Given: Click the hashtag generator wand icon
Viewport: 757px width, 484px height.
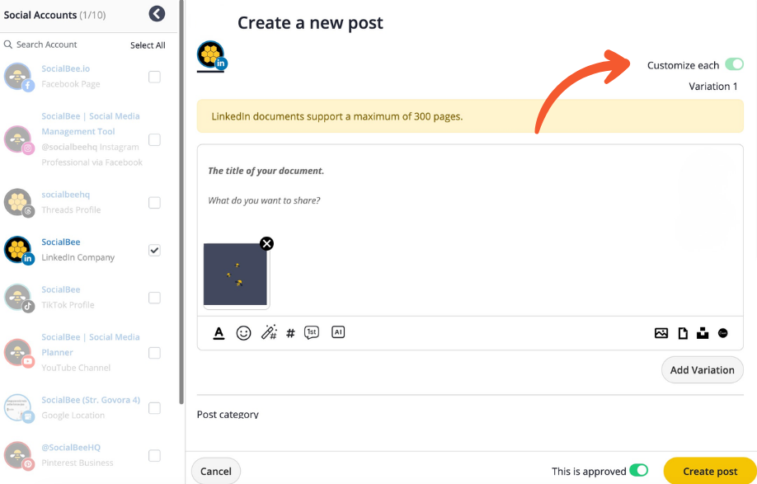Looking at the screenshot, I should pyautogui.click(x=268, y=333).
